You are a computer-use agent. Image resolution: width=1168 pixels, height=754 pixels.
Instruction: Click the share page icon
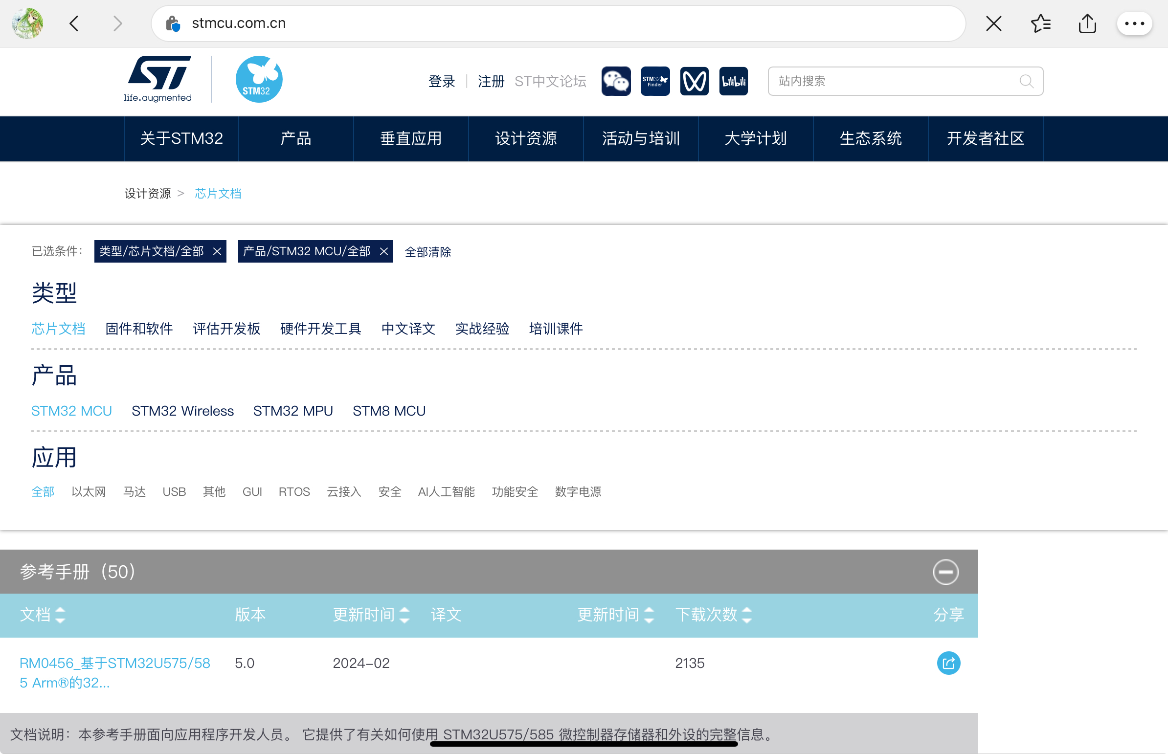(x=1087, y=23)
